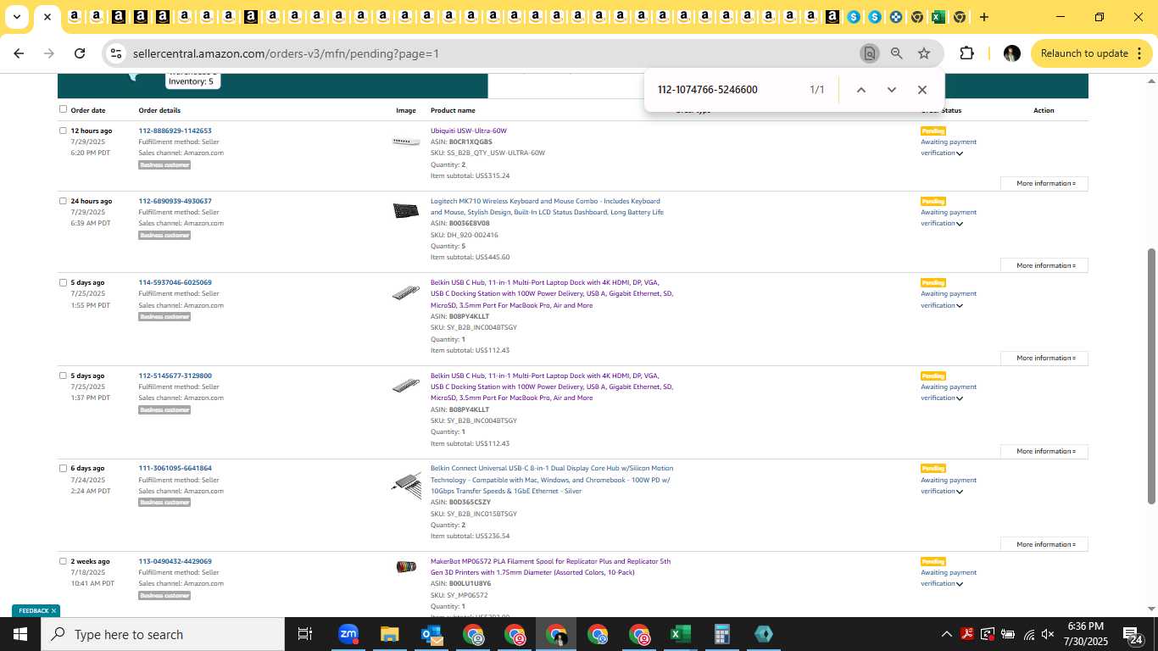This screenshot has width=1158, height=651.
Task: Open the teal hexagon app on taskbar
Action: pyautogui.click(x=763, y=634)
